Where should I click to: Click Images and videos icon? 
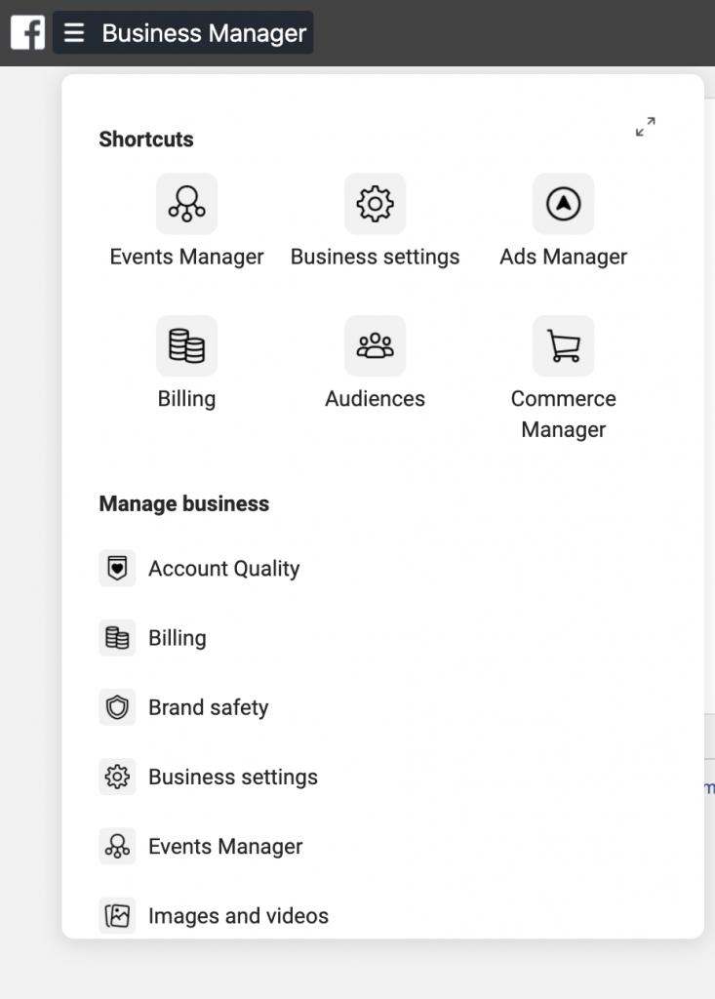click(117, 915)
